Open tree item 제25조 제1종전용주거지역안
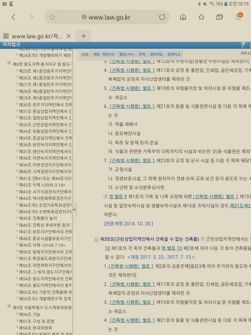 [45, 71]
